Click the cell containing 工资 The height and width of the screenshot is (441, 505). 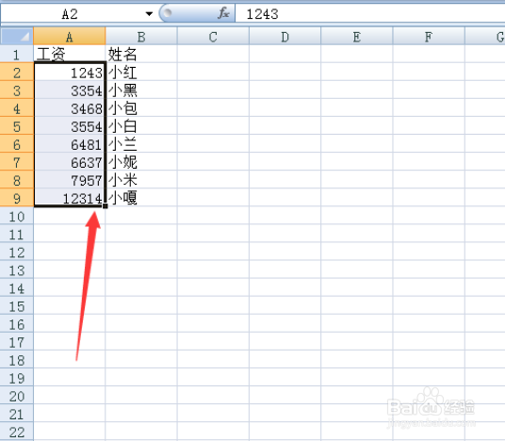(69, 54)
